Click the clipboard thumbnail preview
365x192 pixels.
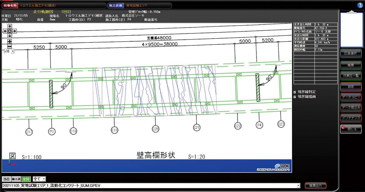click(351, 29)
